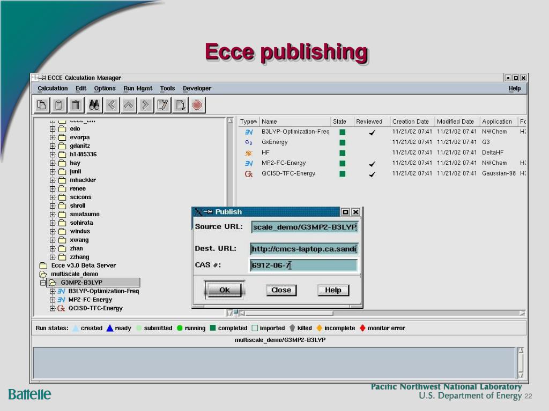549x411 pixels.
Task: Select the xwang folder in tree
Action: point(79,240)
